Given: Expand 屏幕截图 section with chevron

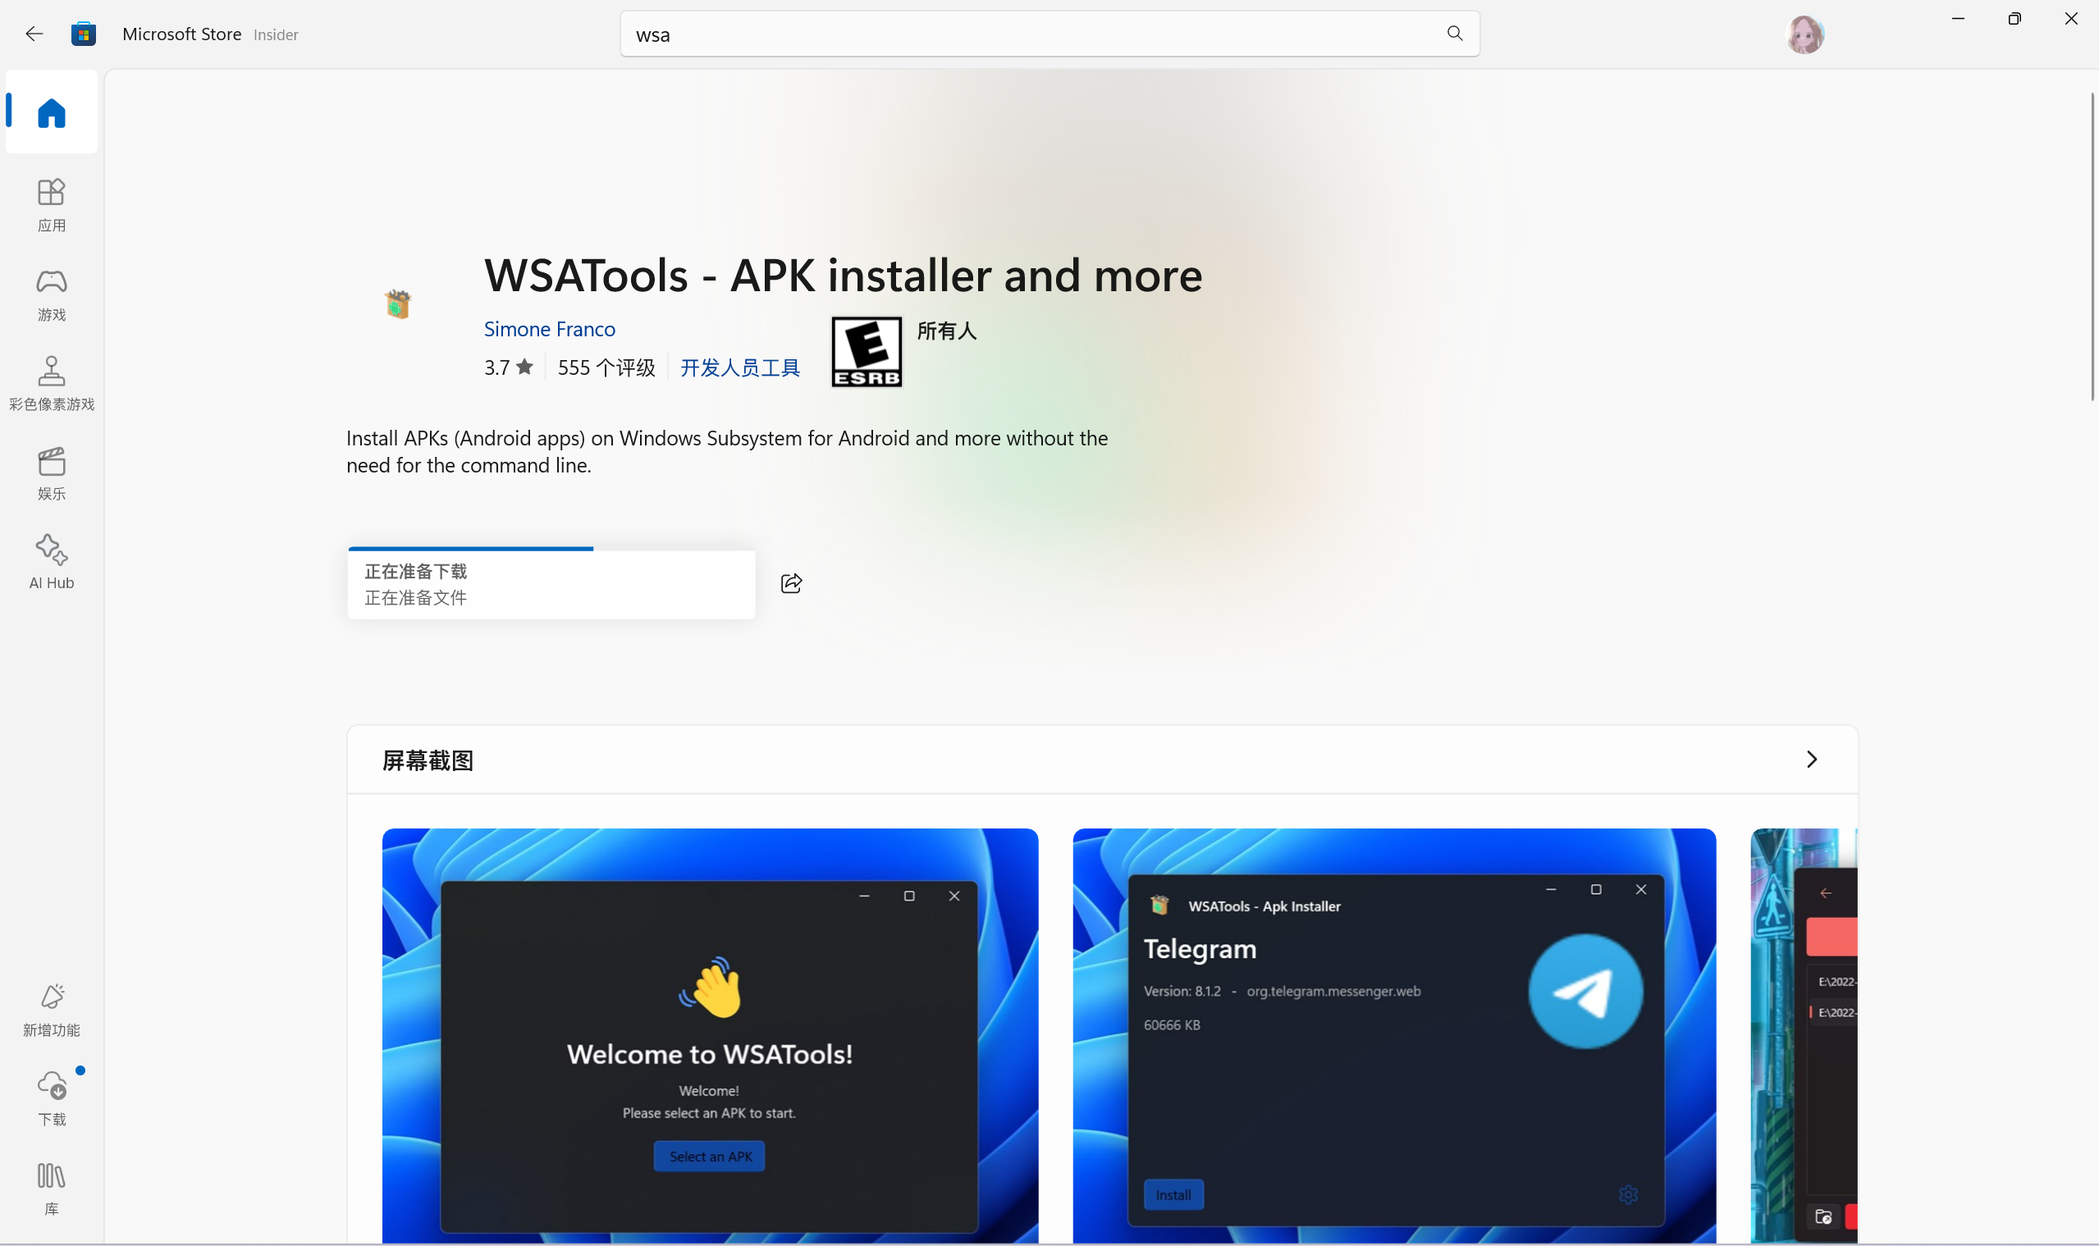Looking at the screenshot, I should [1811, 760].
